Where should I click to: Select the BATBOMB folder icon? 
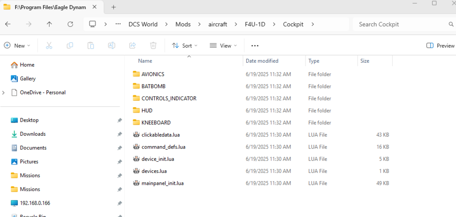tap(136, 86)
